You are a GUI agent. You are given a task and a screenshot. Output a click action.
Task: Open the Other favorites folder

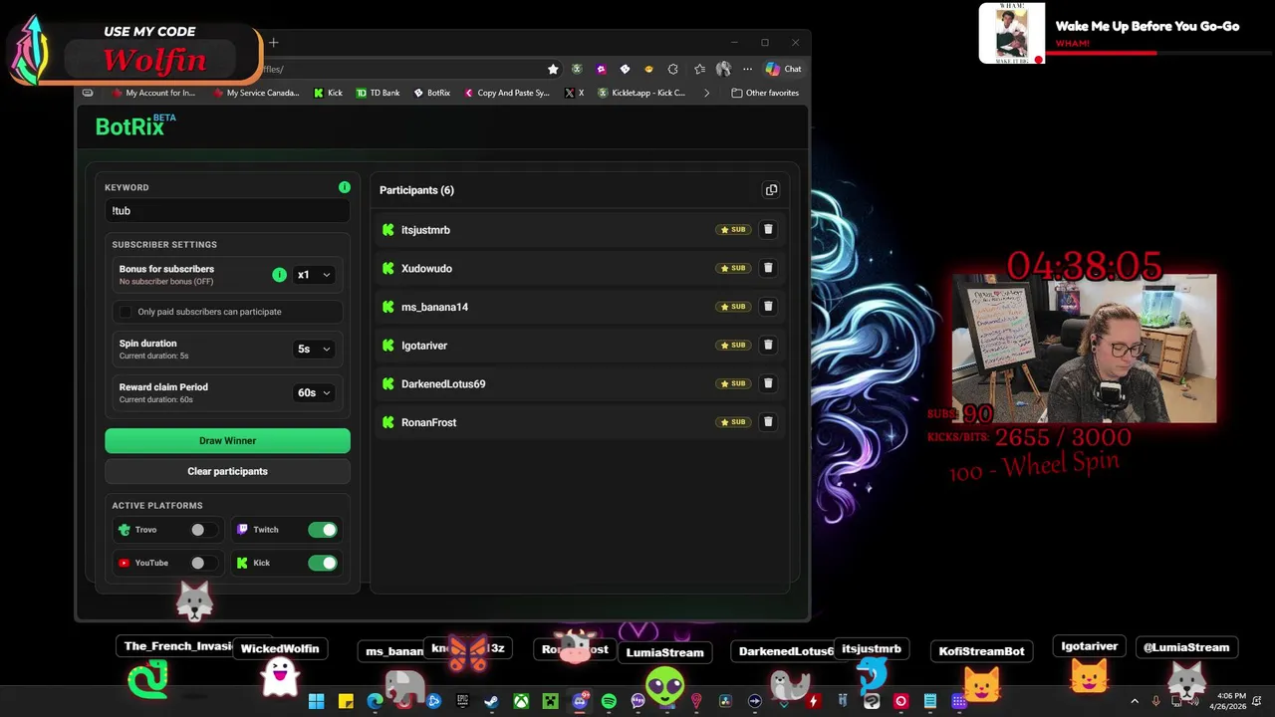click(765, 93)
